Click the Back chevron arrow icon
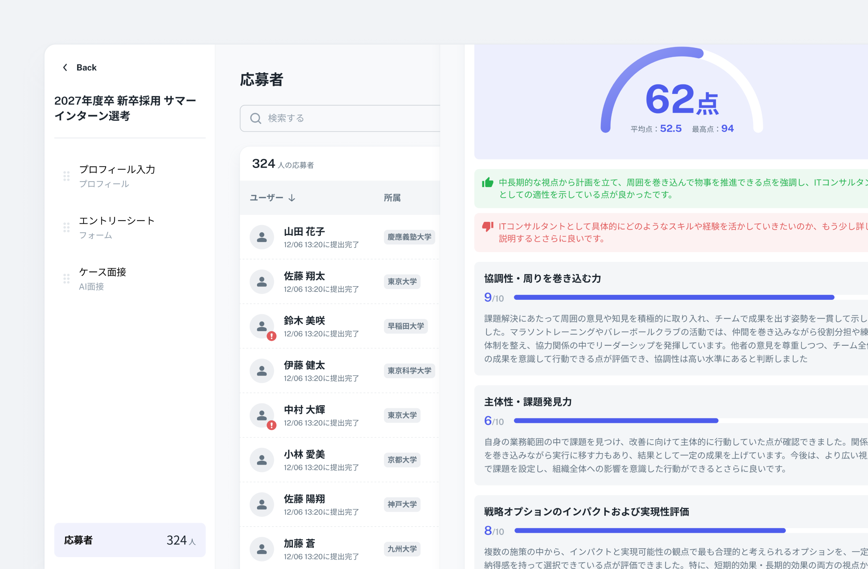 click(65, 67)
